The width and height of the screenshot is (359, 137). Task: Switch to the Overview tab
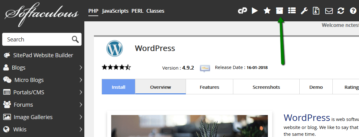pos(160,87)
